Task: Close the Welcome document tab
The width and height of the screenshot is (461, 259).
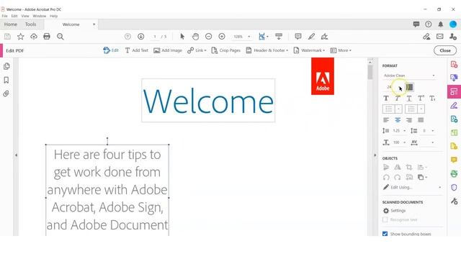Action: click(x=94, y=24)
